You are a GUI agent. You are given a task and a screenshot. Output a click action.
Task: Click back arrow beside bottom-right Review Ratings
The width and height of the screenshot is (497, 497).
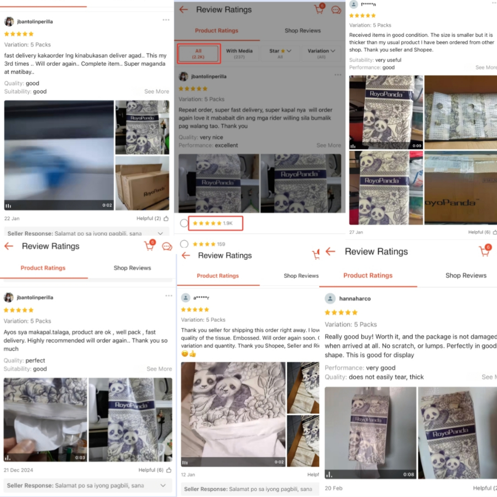coord(330,251)
